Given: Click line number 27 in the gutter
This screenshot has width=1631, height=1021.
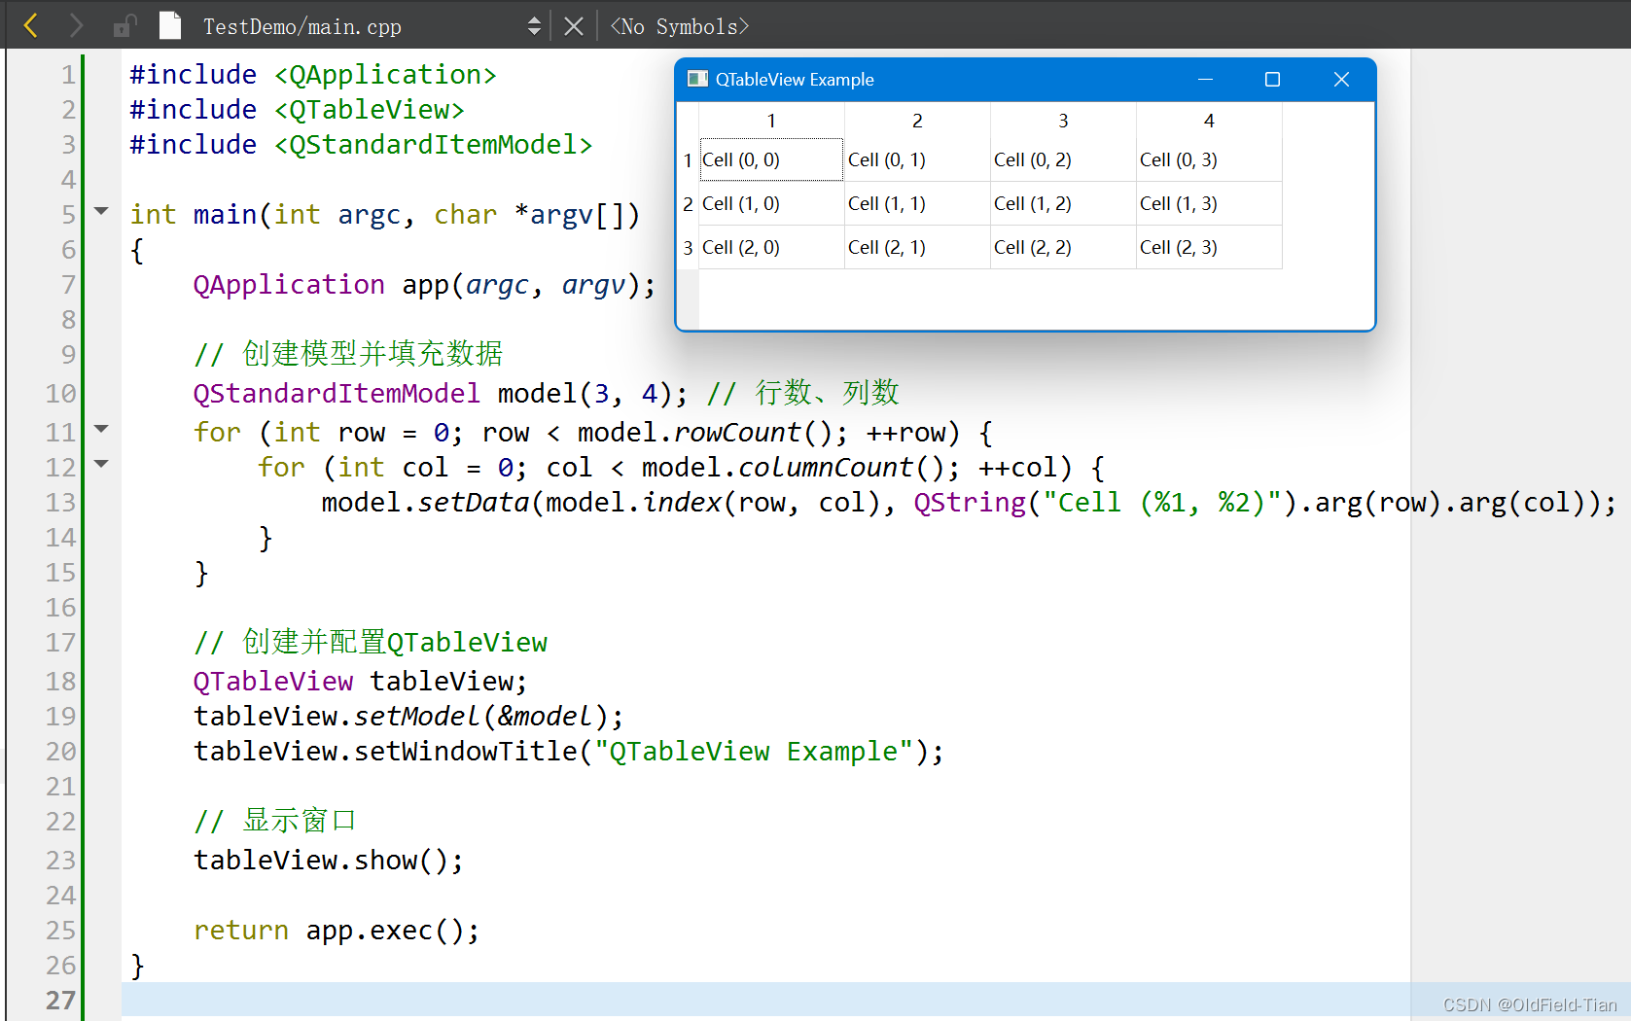Looking at the screenshot, I should pyautogui.click(x=60, y=1000).
